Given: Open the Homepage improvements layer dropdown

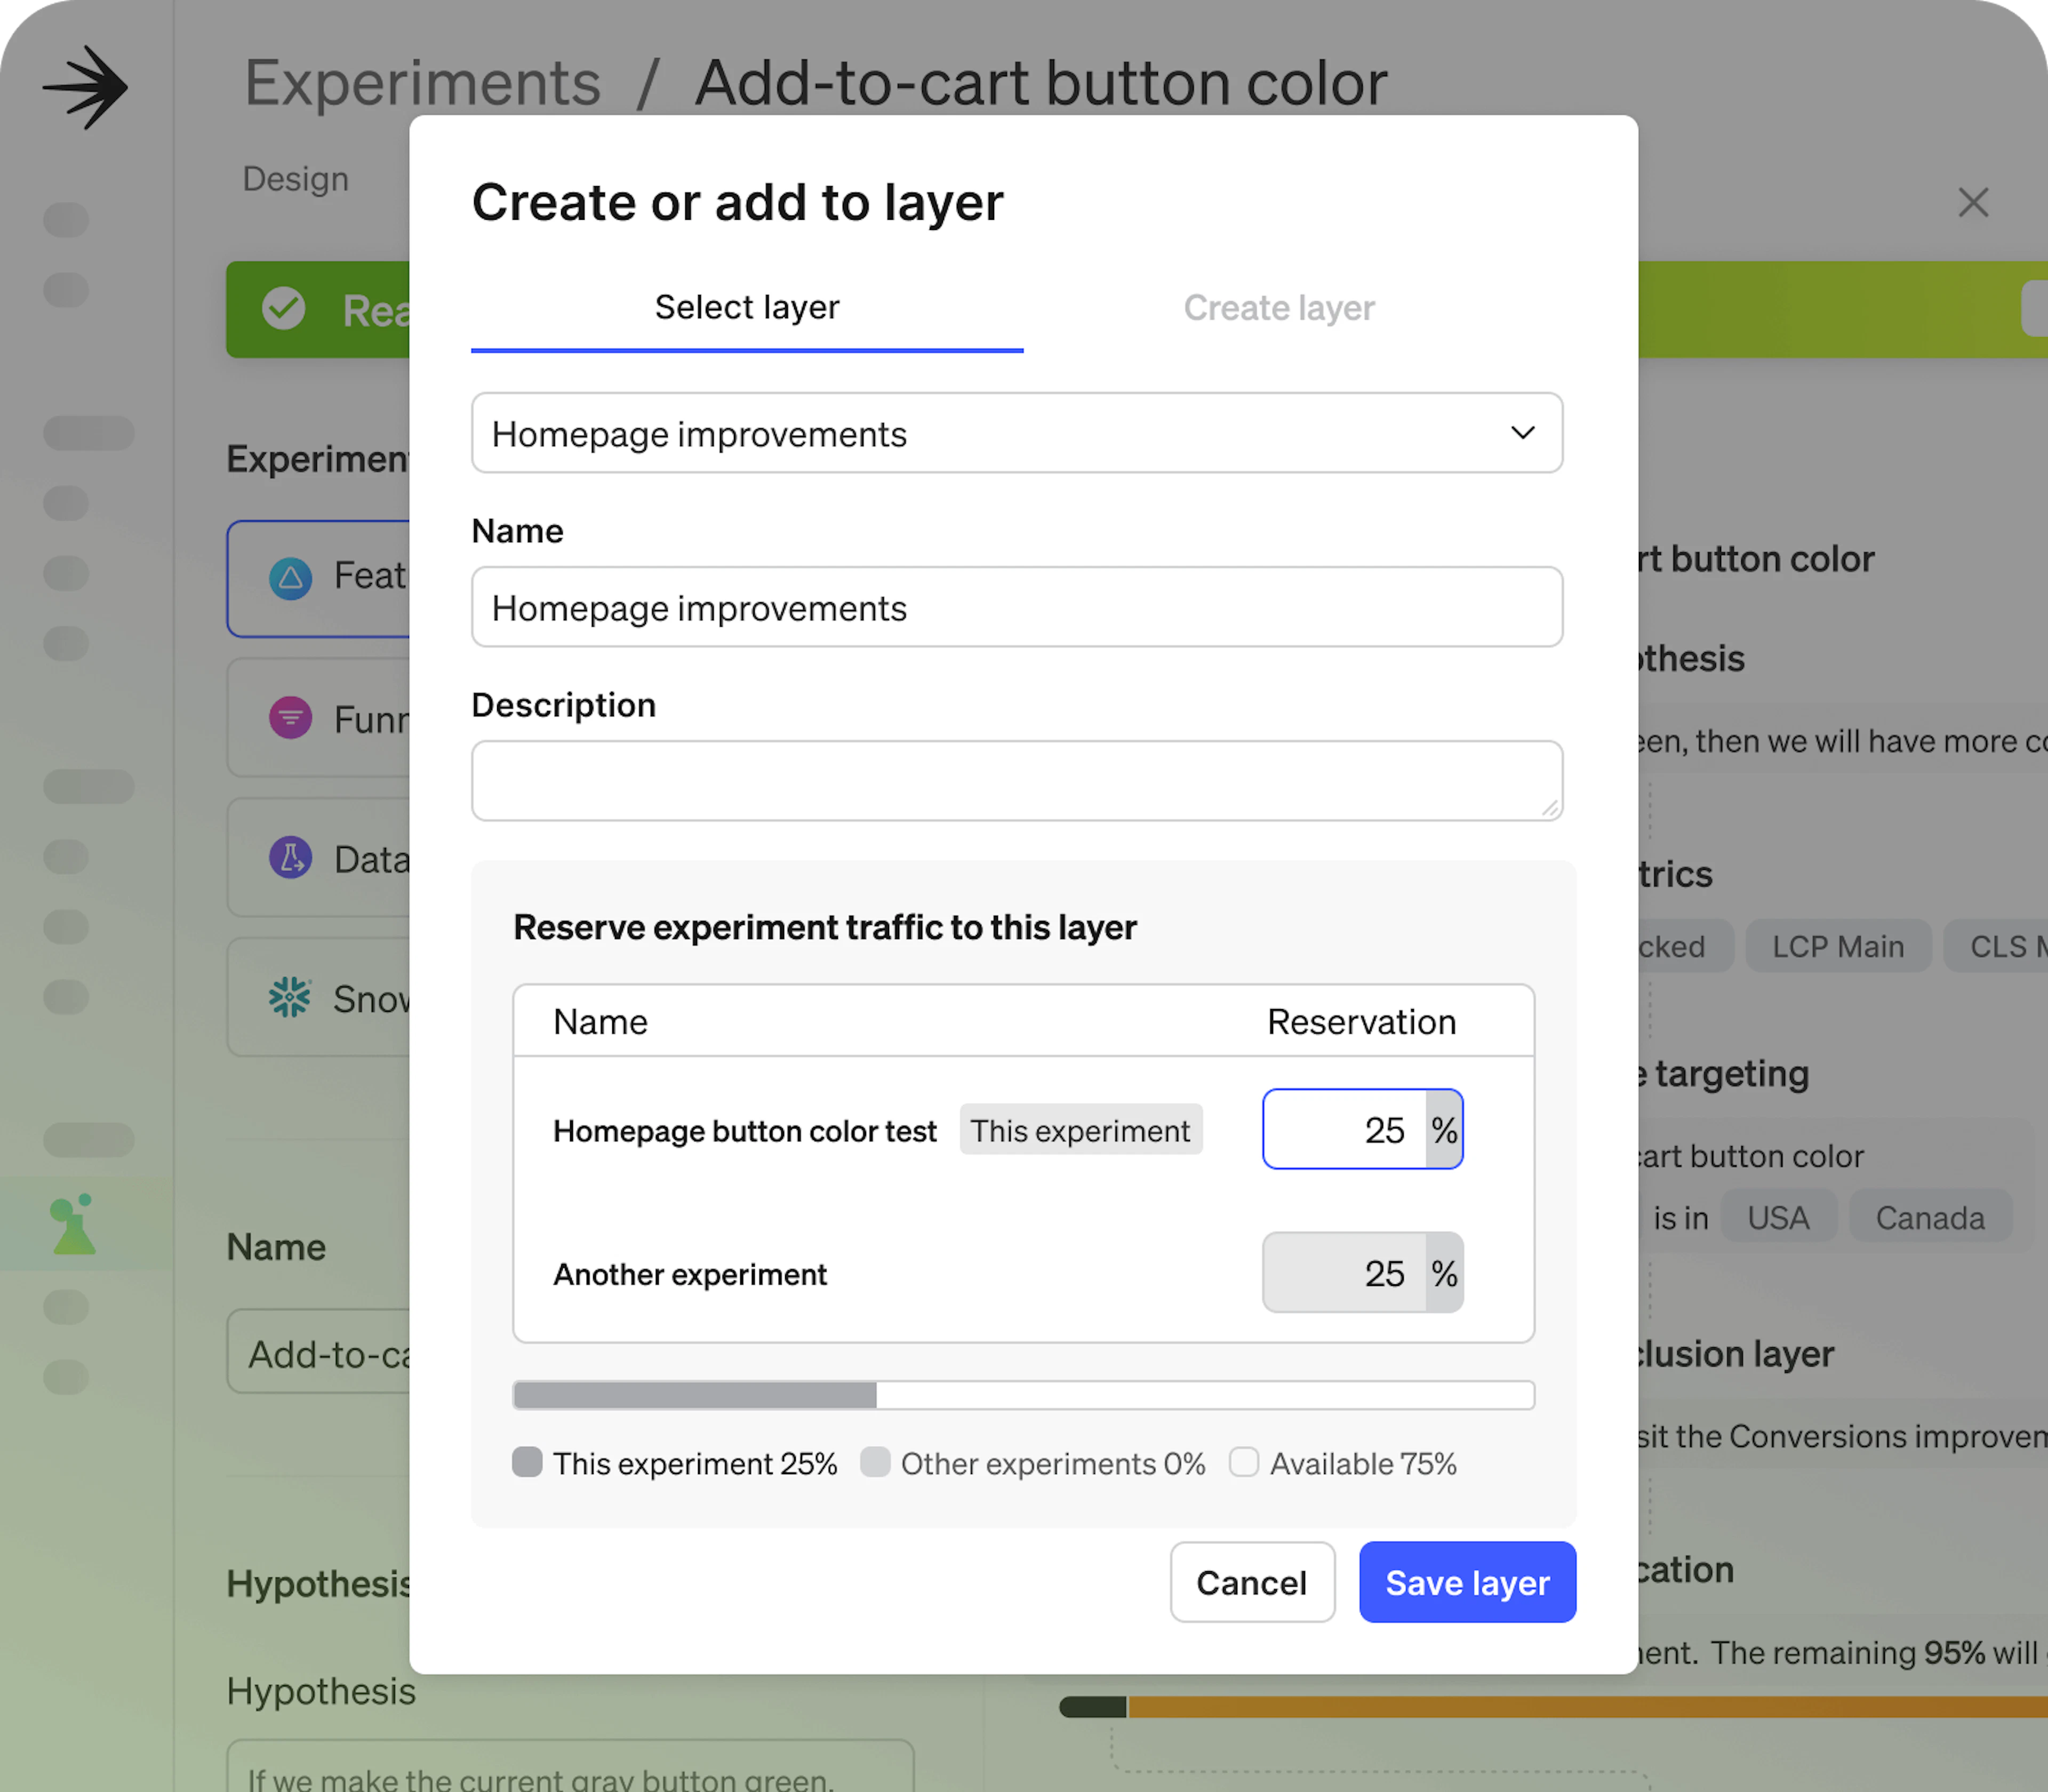Looking at the screenshot, I should (x=1000, y=433).
